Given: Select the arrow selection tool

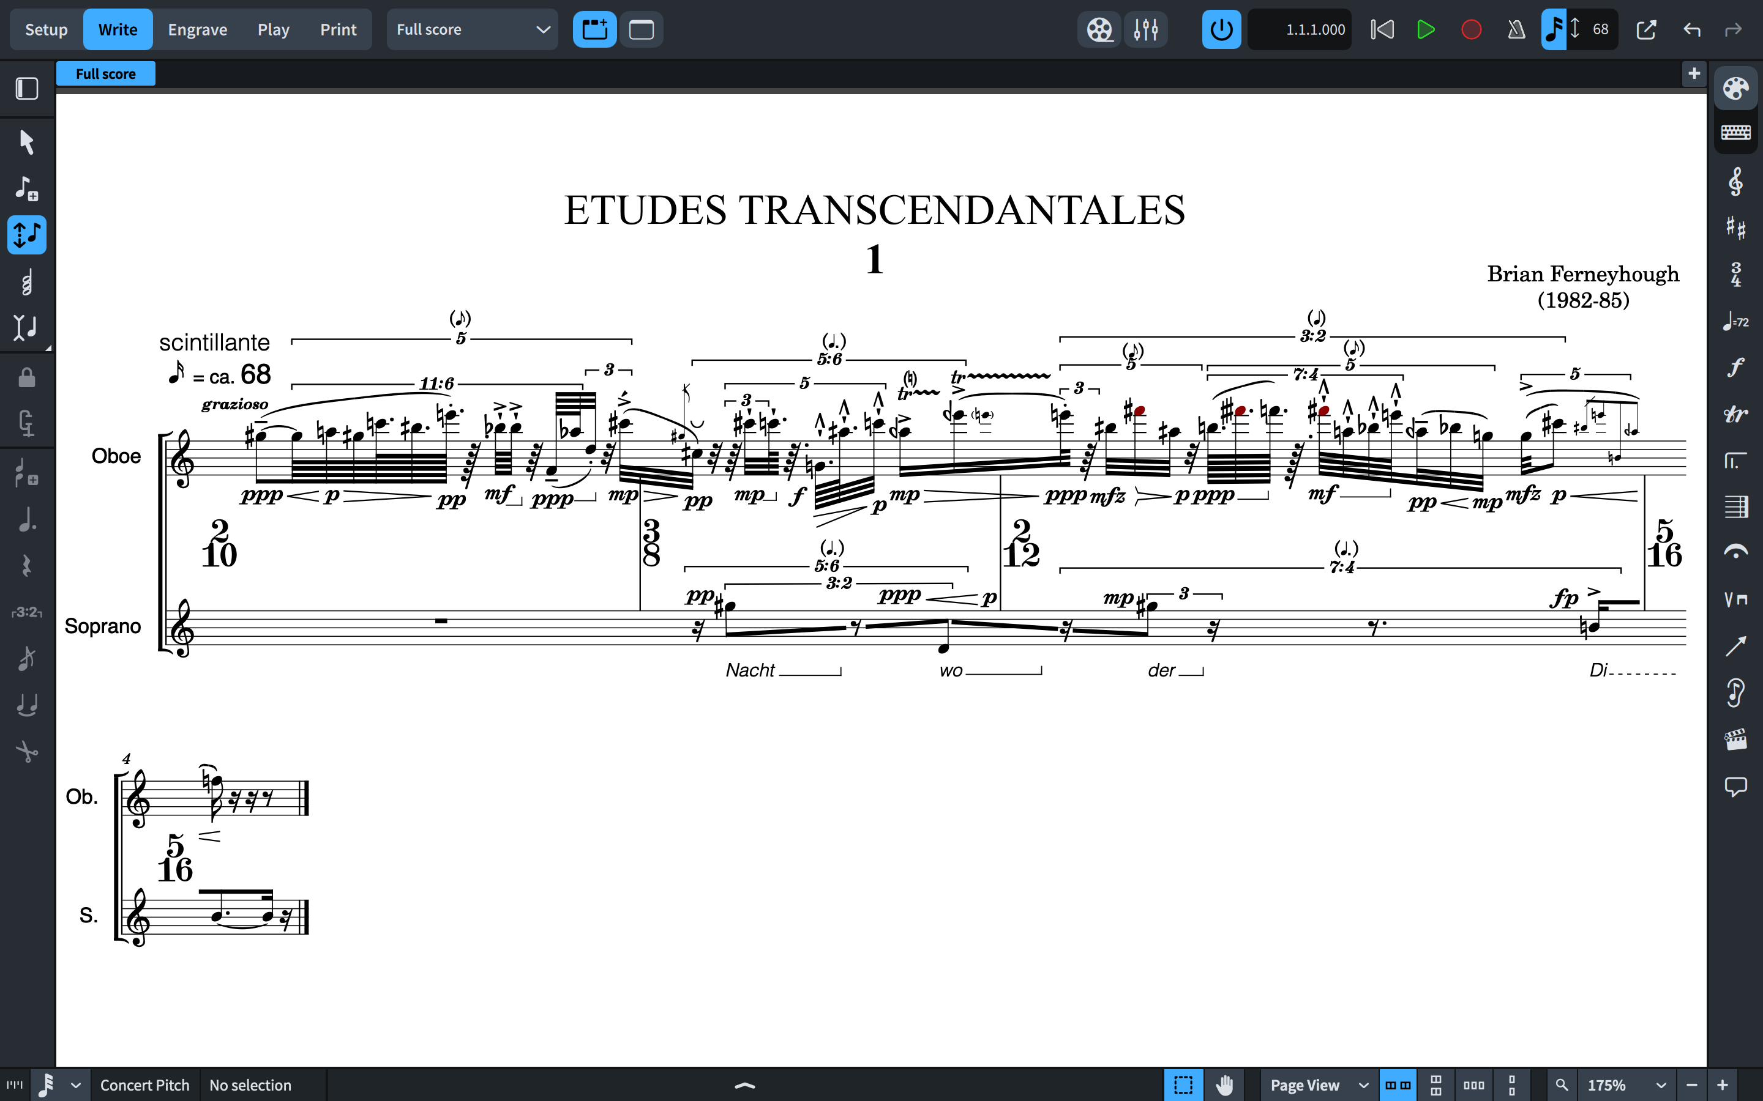Looking at the screenshot, I should [x=27, y=141].
